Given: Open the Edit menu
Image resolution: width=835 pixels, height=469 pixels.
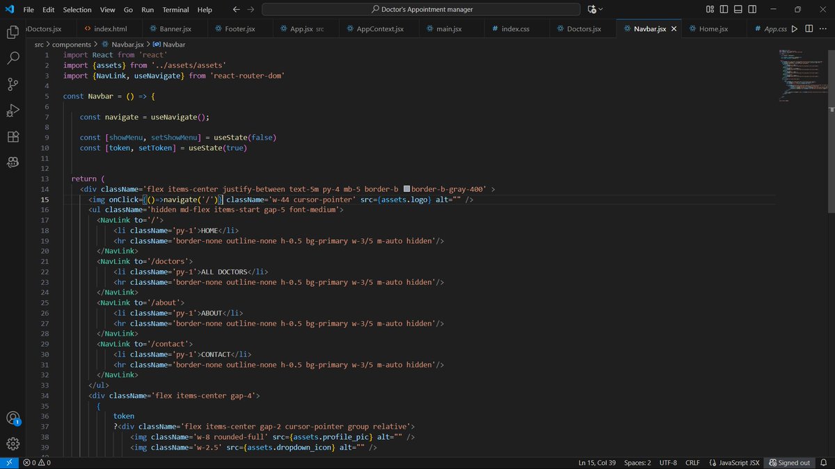Looking at the screenshot, I should (48, 10).
